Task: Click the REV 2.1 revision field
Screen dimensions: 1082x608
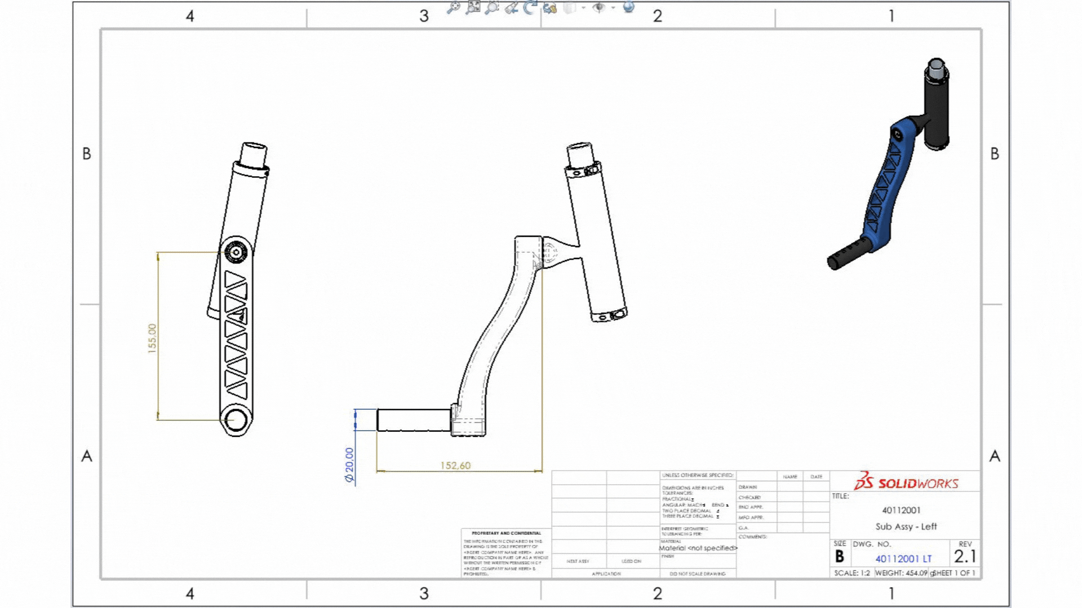Action: coord(965,556)
